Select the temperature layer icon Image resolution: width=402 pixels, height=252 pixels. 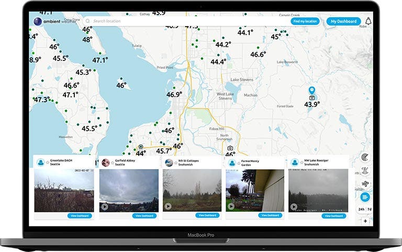(x=365, y=171)
